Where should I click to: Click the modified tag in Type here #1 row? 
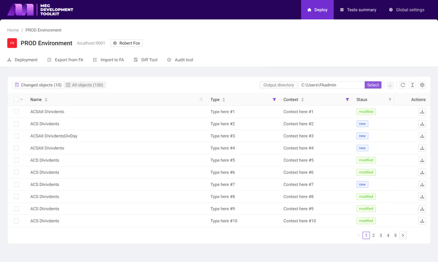click(366, 112)
